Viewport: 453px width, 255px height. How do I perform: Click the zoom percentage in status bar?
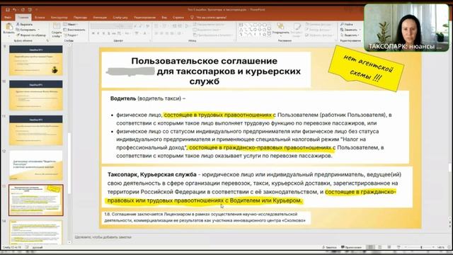tap(440, 247)
